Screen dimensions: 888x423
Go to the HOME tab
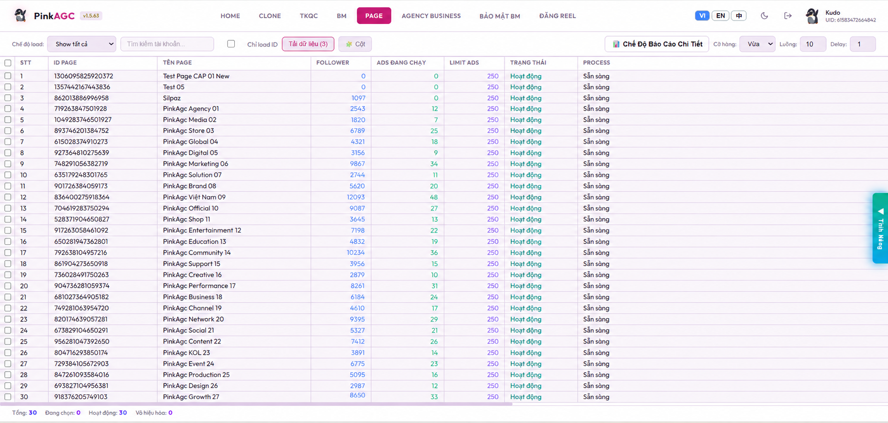click(230, 16)
